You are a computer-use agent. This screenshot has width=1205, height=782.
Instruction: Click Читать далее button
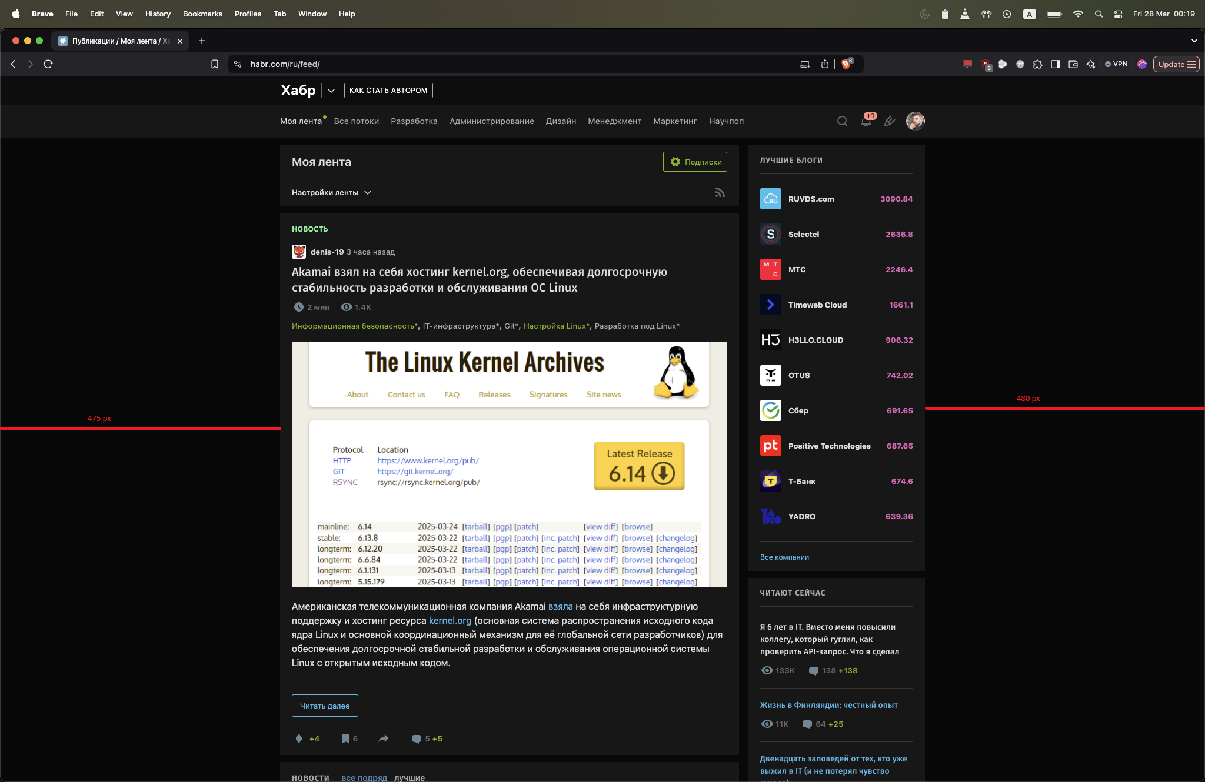click(325, 706)
